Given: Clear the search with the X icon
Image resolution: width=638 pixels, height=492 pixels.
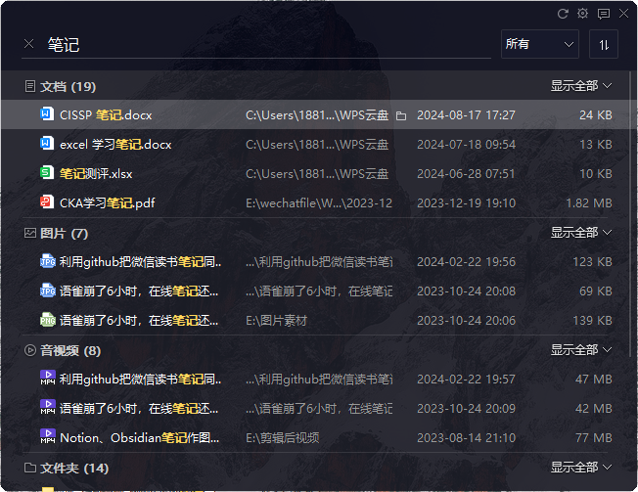Looking at the screenshot, I should pyautogui.click(x=28, y=43).
